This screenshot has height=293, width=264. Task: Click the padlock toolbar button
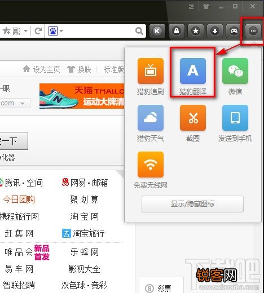click(x=177, y=31)
